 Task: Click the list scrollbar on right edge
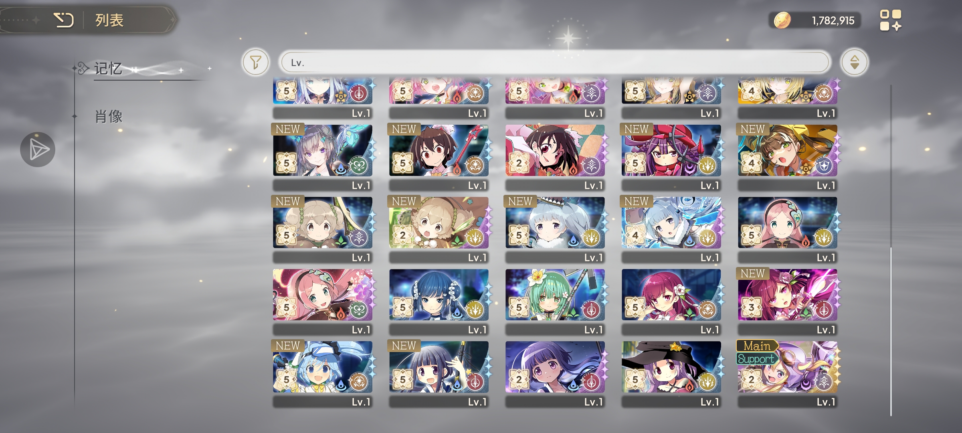891,331
